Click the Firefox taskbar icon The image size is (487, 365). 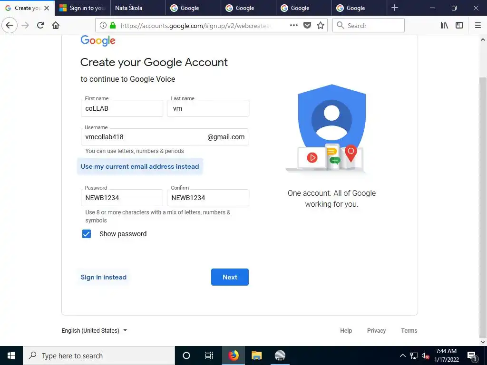[233, 355]
